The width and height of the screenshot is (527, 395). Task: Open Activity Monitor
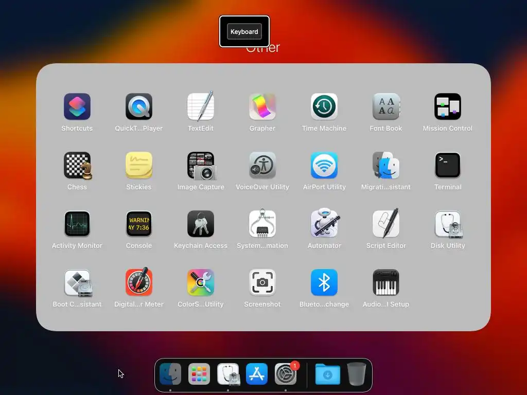point(77,224)
